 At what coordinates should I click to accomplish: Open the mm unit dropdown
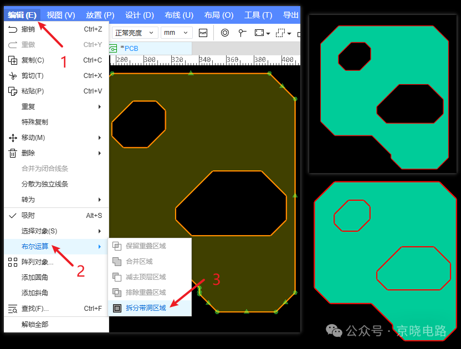[176, 33]
